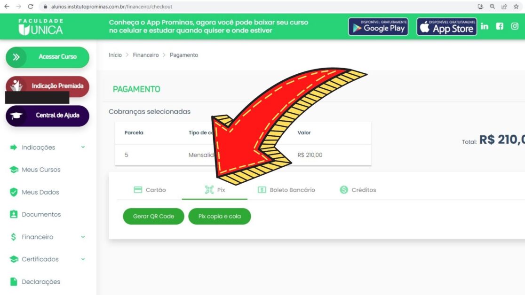
Task: Expand the Certificados sidebar menu chevron
Action: tap(83, 259)
